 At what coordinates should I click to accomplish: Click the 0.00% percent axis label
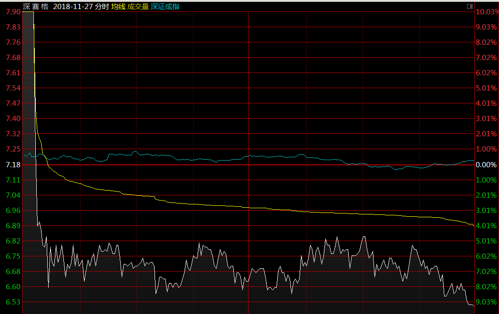pyautogui.click(x=487, y=165)
